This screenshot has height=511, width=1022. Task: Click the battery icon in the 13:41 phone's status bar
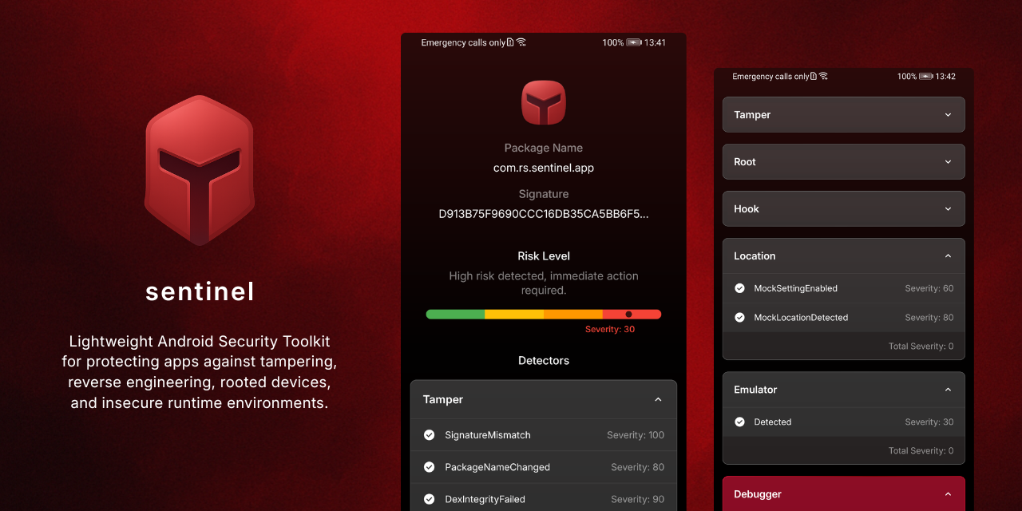click(634, 42)
